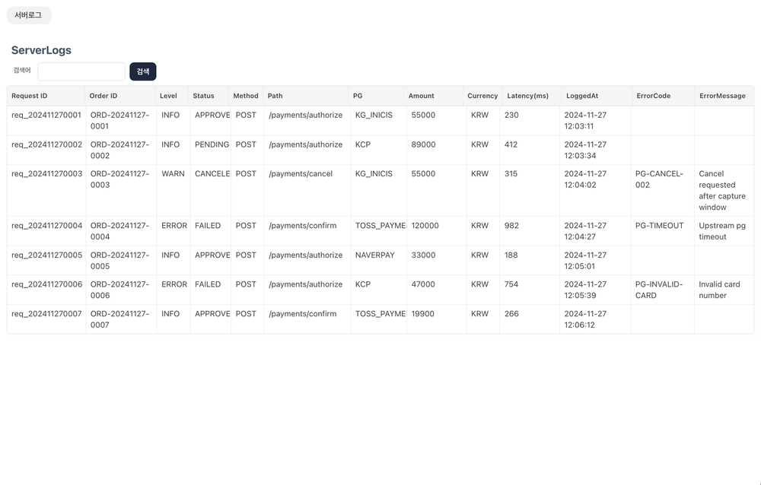
Task: Select the PENDING status cell
Action: pos(211,144)
